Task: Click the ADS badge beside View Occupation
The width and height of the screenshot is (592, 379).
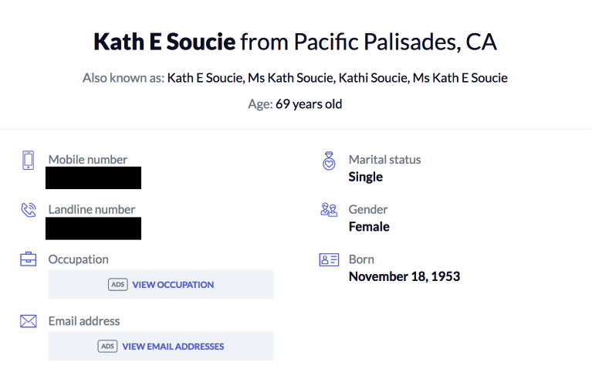Action: 117,285
